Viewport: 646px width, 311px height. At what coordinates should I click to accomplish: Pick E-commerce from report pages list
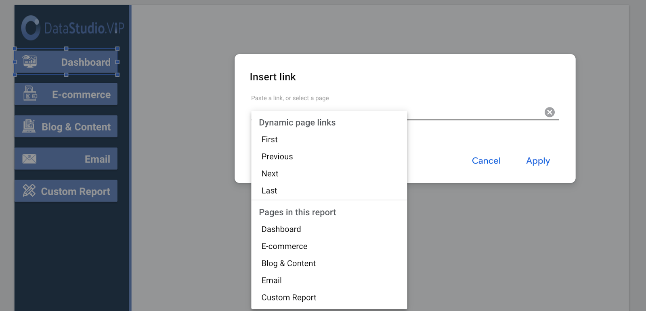[x=329, y=246]
